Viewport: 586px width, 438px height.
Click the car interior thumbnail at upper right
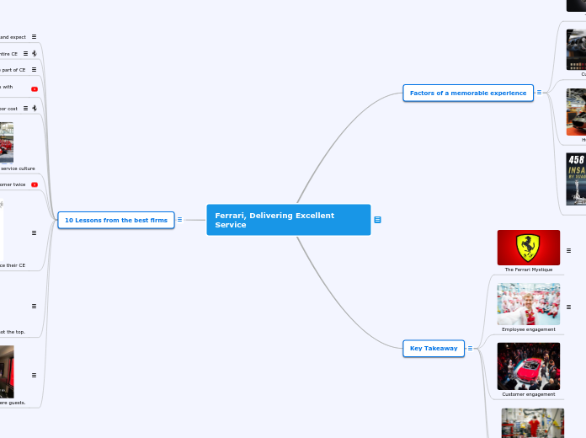click(x=576, y=50)
